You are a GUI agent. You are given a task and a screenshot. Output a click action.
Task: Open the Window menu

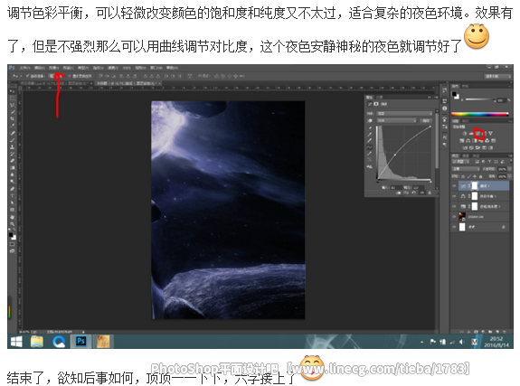point(156,68)
